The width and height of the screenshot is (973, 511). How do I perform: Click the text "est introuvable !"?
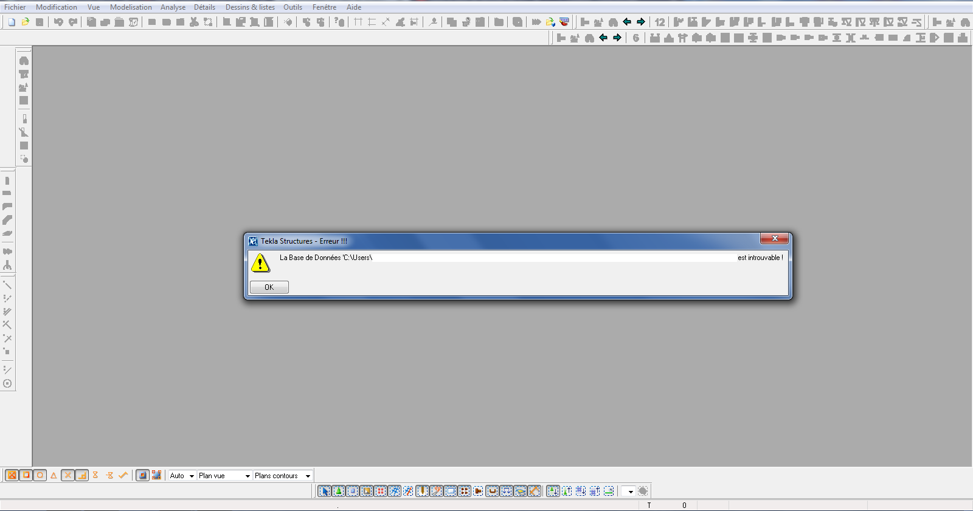tap(760, 258)
